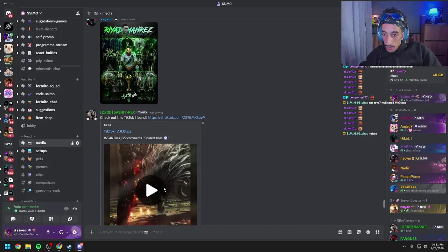This screenshot has height=252, width=448.
Task: Open the Riyad Mahrez poster image
Action: pyautogui.click(x=129, y=63)
